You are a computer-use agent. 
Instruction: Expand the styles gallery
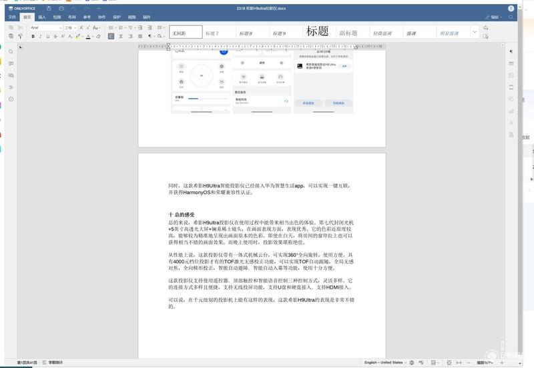click(475, 32)
